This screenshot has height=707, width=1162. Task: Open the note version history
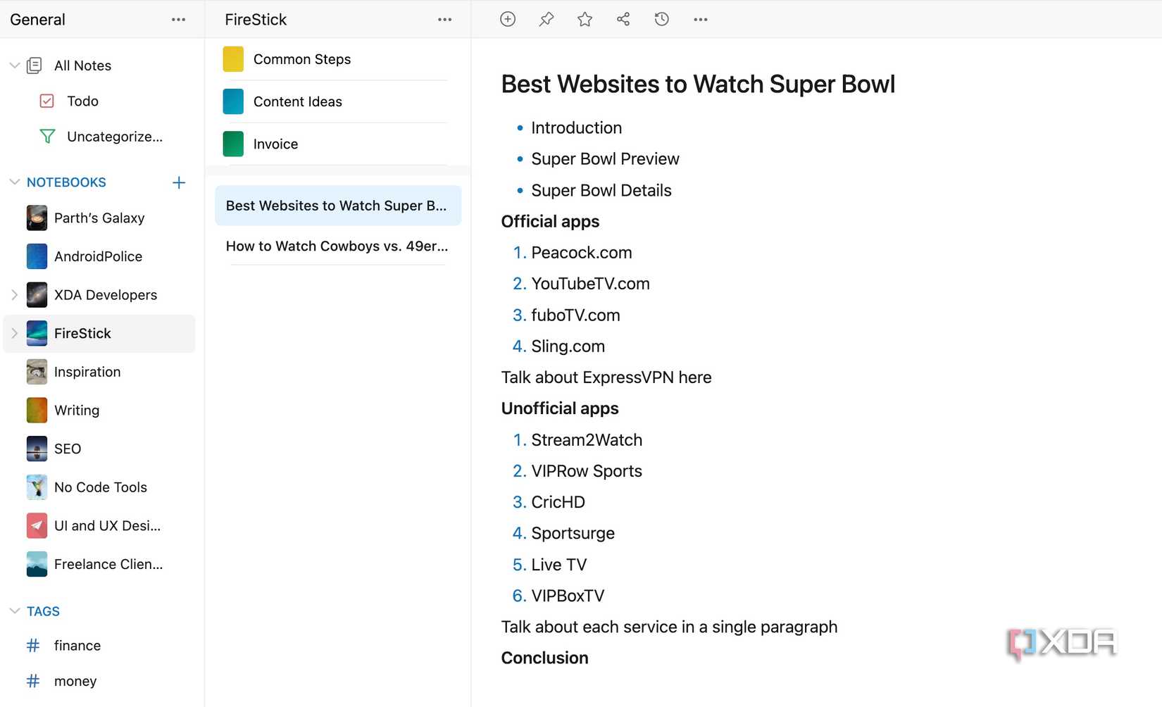(x=661, y=20)
